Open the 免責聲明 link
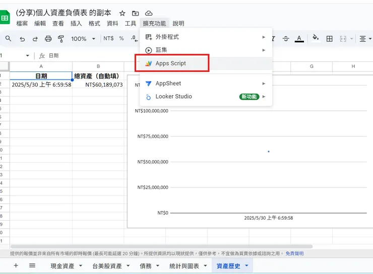 click(294, 253)
